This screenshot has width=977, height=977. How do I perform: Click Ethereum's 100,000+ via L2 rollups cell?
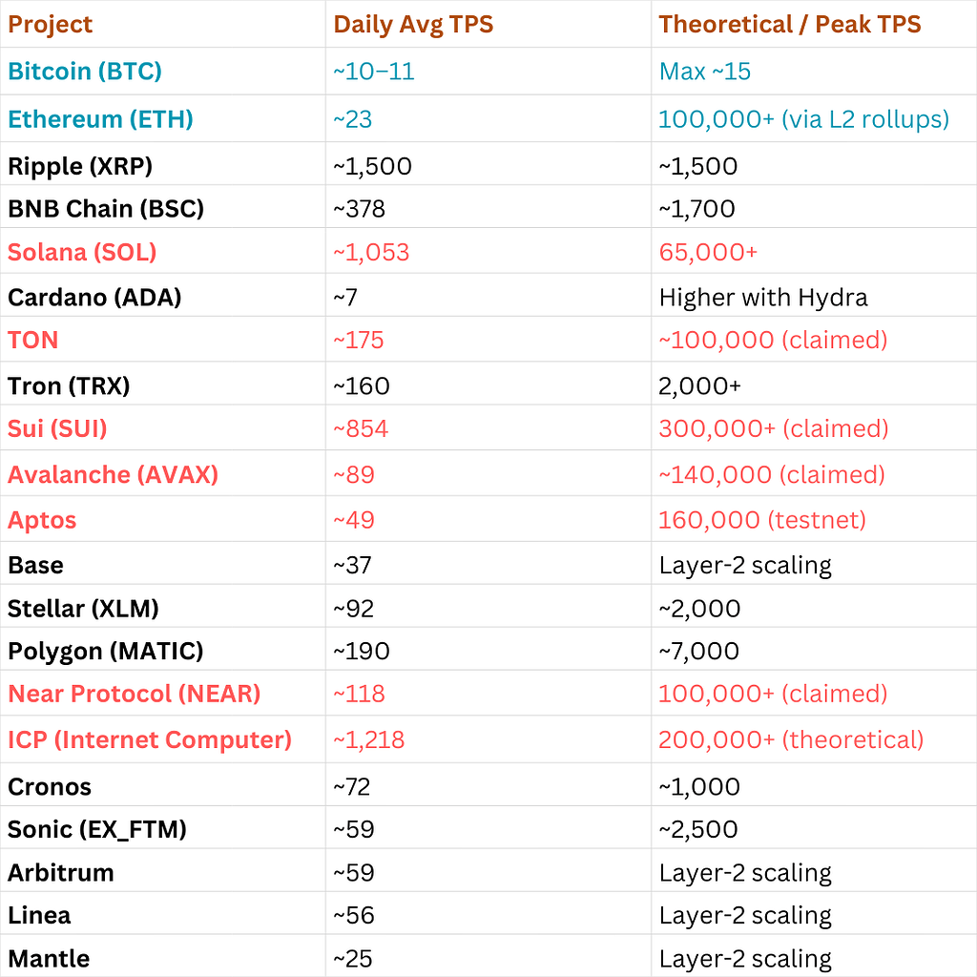point(803,119)
